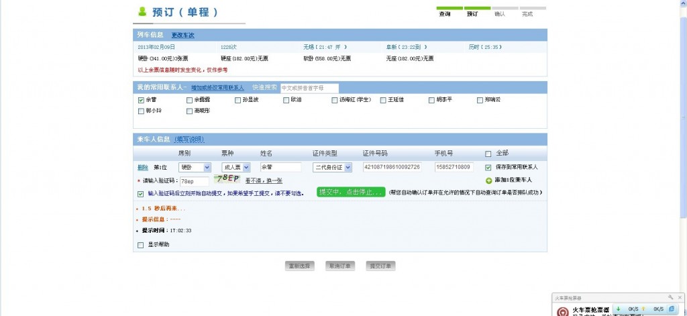Click the 更改车次 link
The height and width of the screenshot is (316, 687).
182,36
